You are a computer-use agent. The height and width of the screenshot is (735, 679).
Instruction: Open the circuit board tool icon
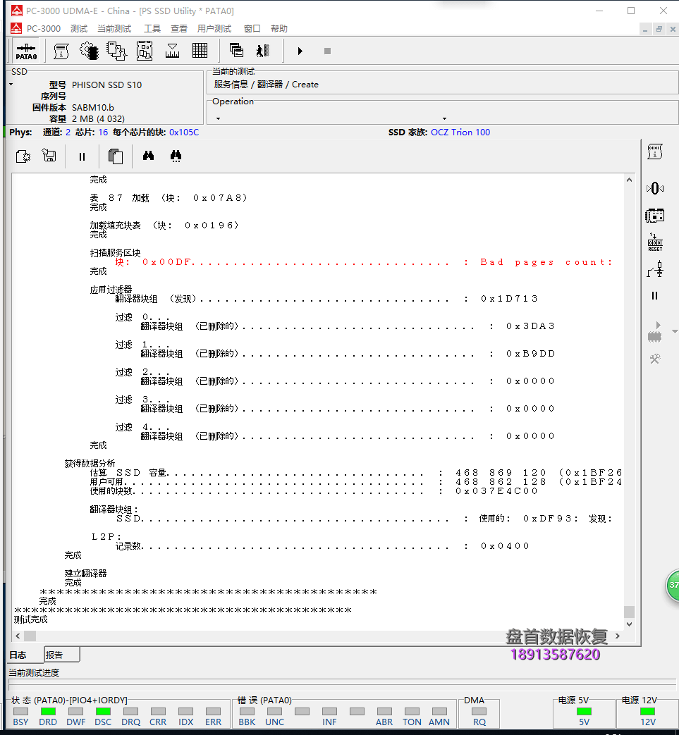point(145,51)
